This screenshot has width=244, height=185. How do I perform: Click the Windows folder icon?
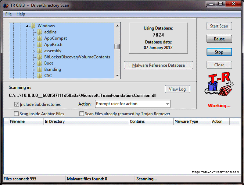tap(33, 26)
